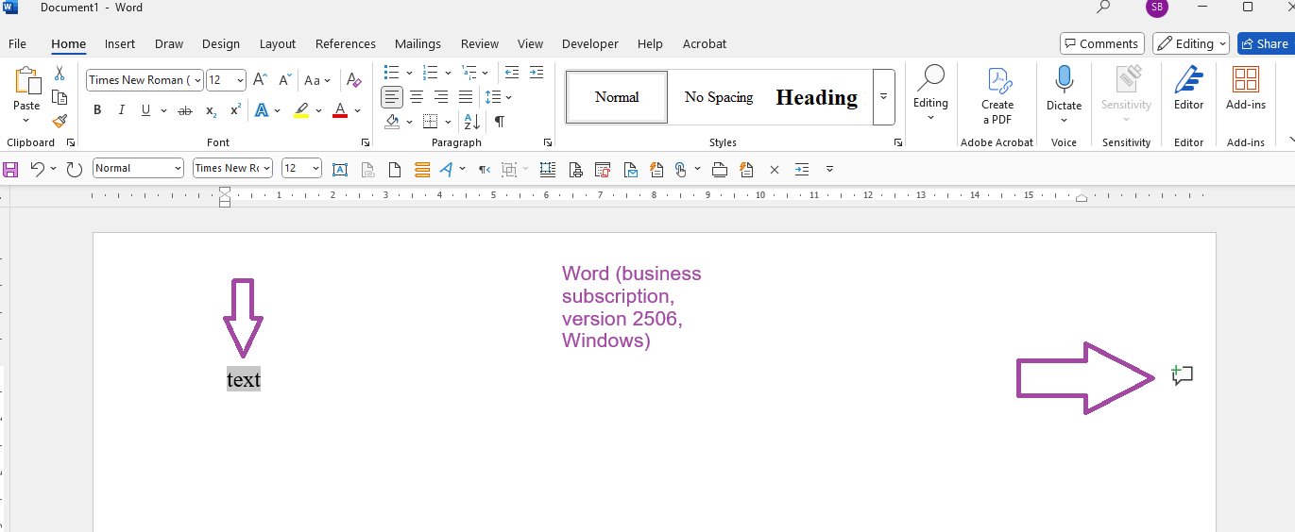
Task: Justify the paragraph text
Action: 466,97
